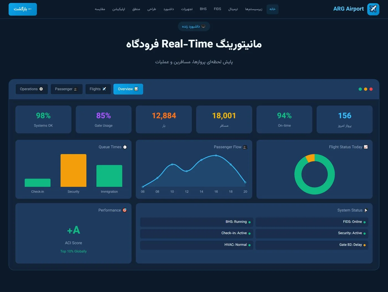This screenshot has height=292, width=388.
Task: Click the 16:00 data point on Passenger Flow
Action: click(x=216, y=155)
